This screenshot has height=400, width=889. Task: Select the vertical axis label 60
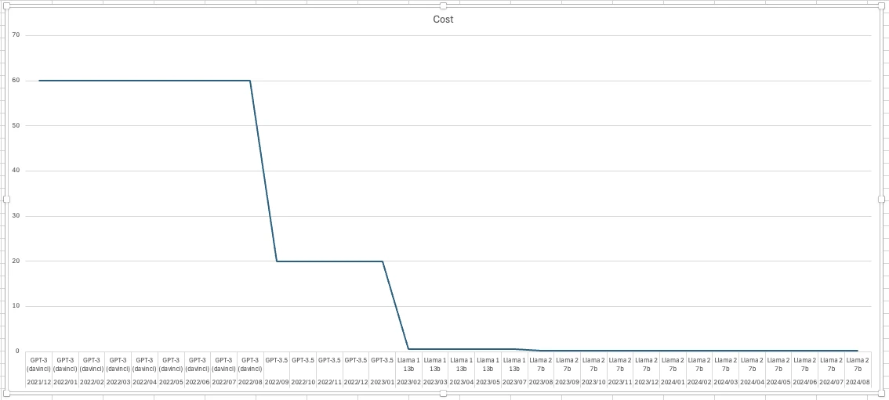[16, 81]
